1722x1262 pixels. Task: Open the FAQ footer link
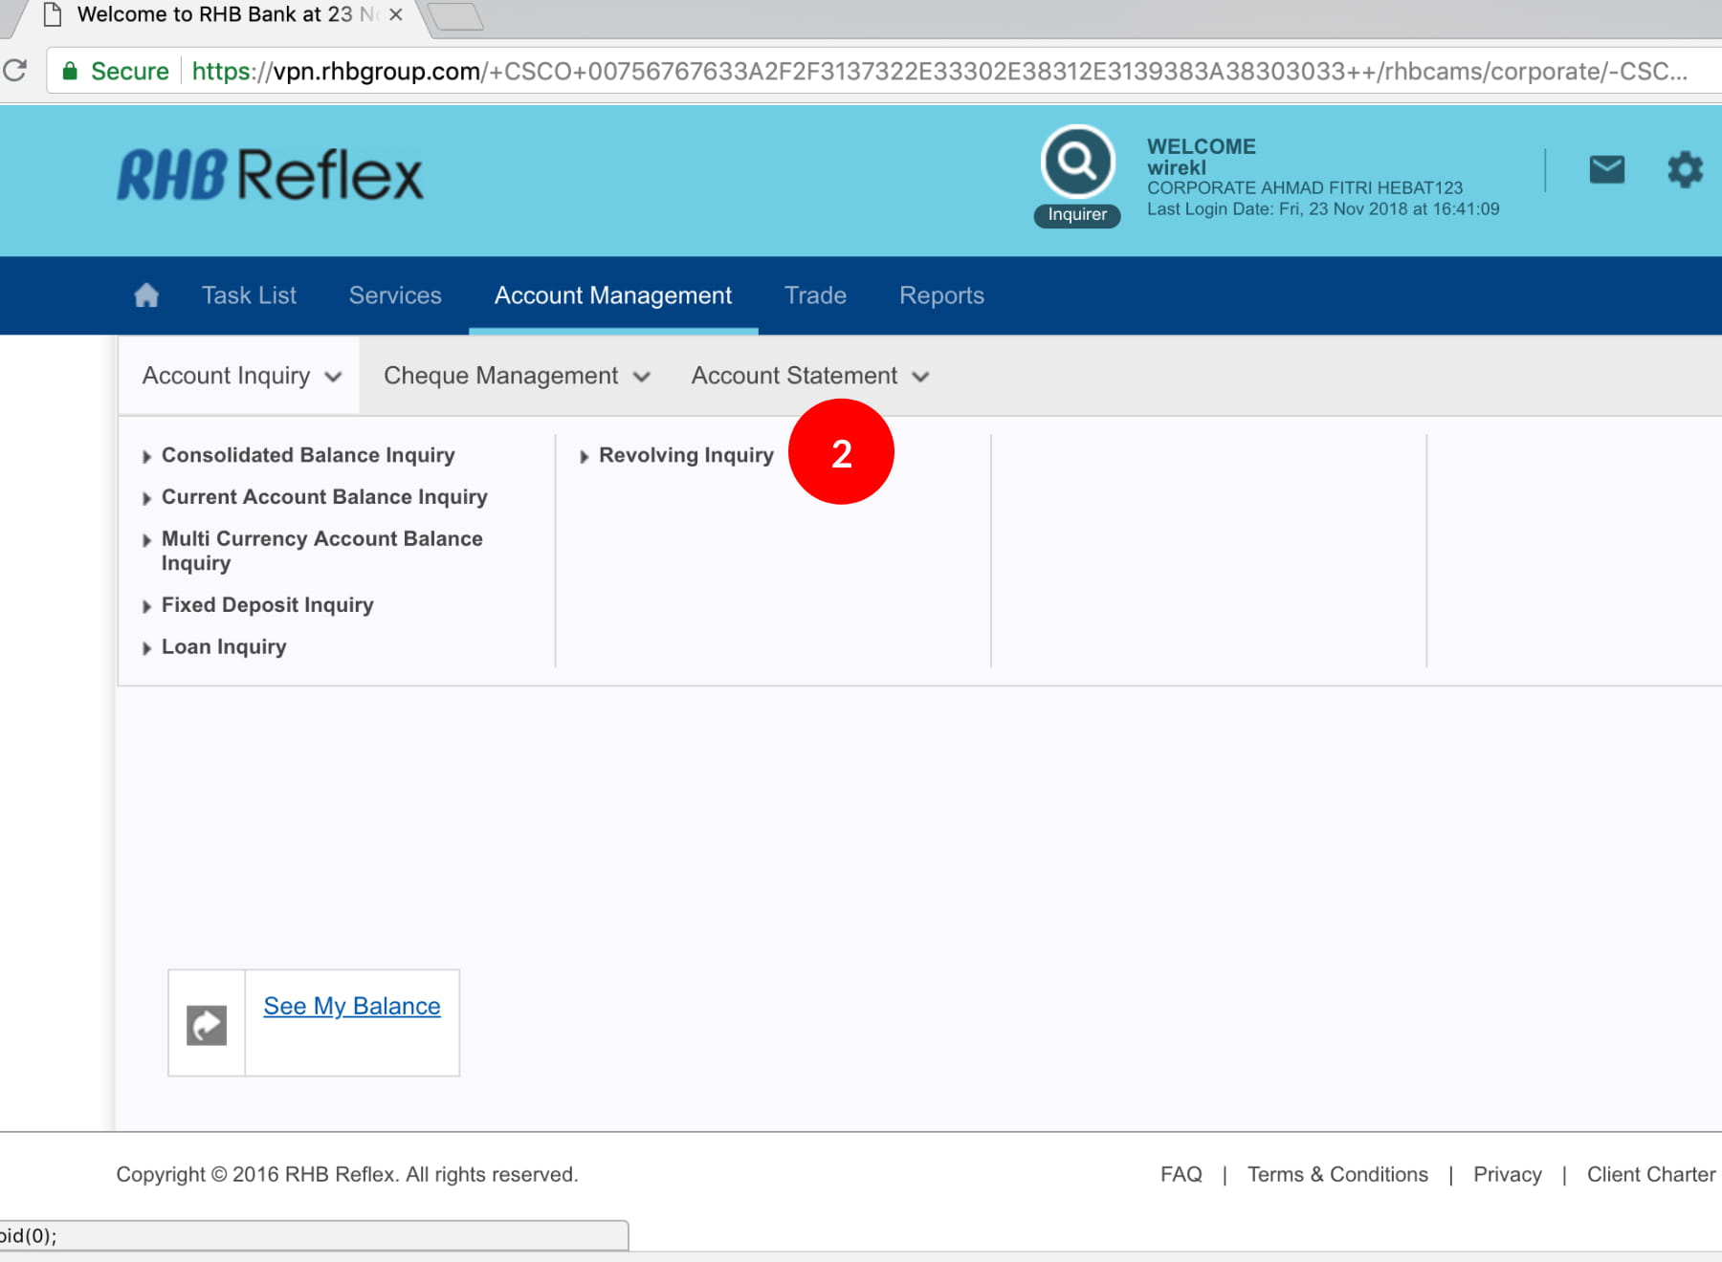point(1181,1174)
